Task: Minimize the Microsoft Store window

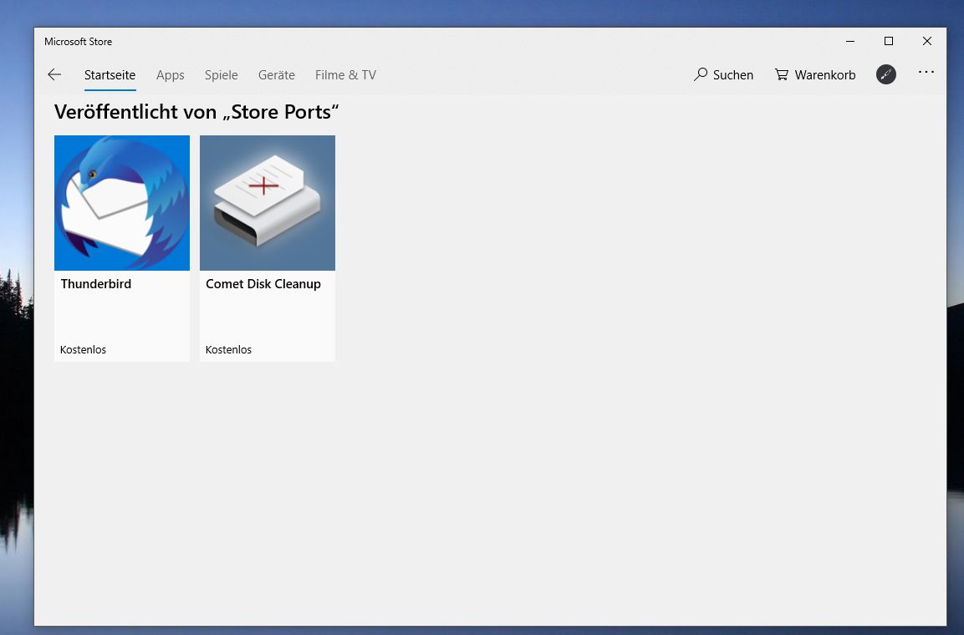Action: click(850, 41)
